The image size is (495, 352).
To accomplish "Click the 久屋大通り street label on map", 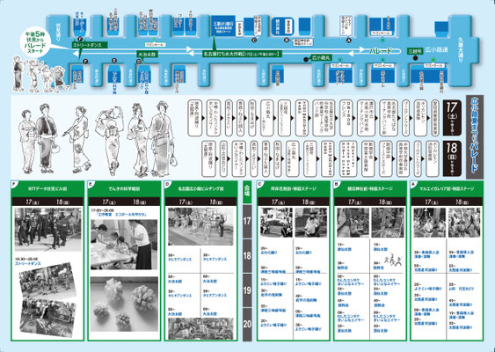I will click(x=462, y=50).
